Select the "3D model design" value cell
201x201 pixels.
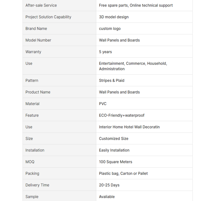click(114, 17)
